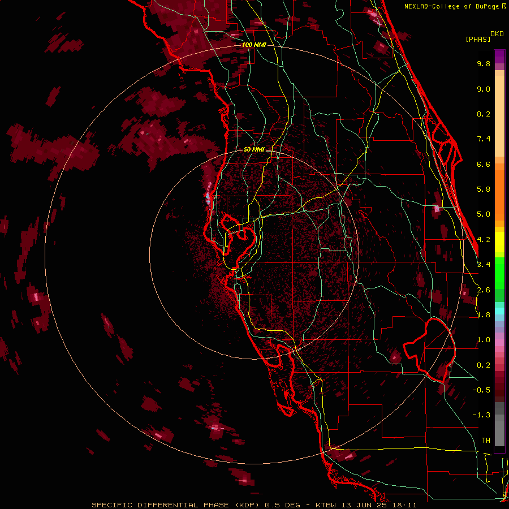Click the TH legend label
509x509 pixels.
486,441
